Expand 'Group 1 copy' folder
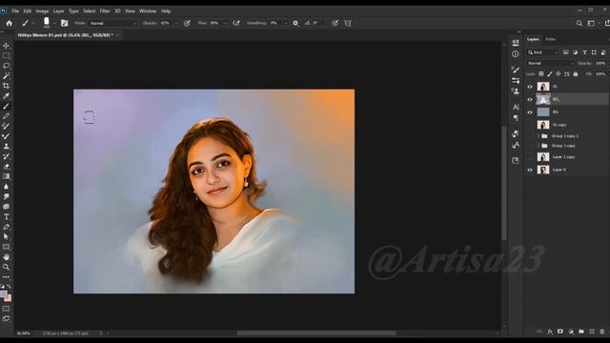The width and height of the screenshot is (610, 343). click(539, 146)
